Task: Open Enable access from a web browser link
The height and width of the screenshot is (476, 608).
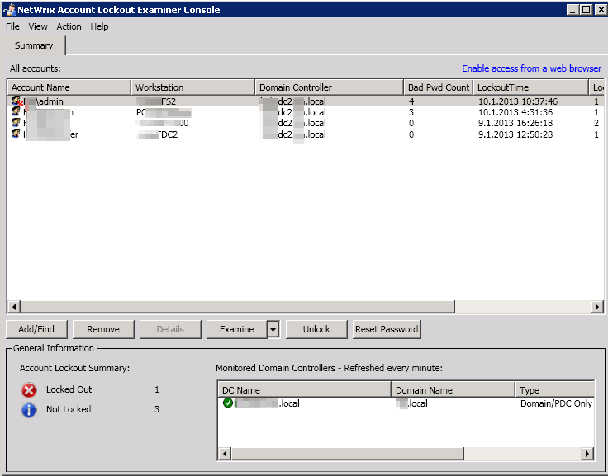Action: pos(531,68)
